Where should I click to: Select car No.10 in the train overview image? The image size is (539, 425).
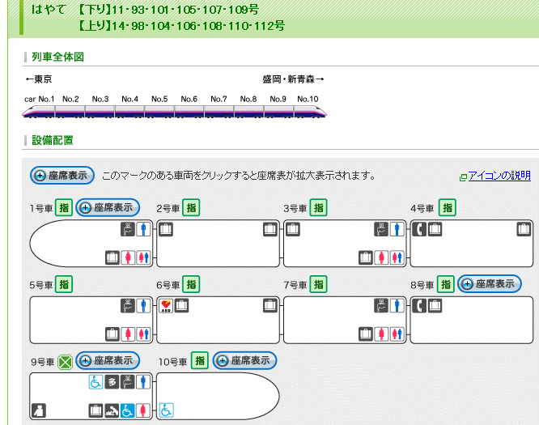coord(311,112)
